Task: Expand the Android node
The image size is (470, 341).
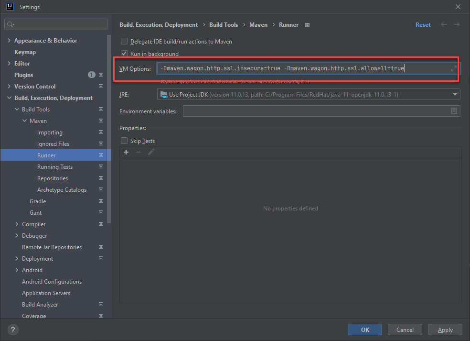Action: (x=17, y=270)
